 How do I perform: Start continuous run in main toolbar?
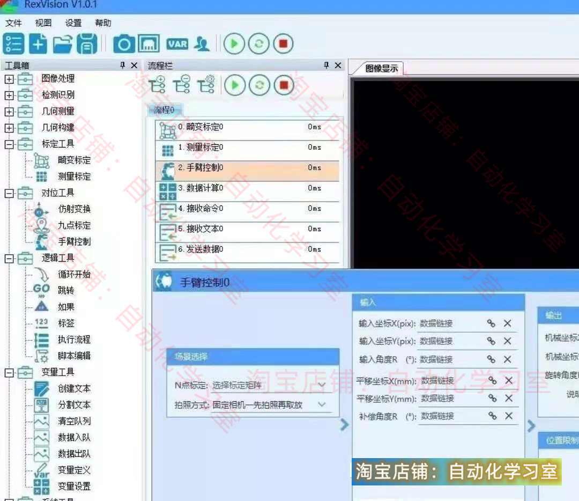[258, 43]
